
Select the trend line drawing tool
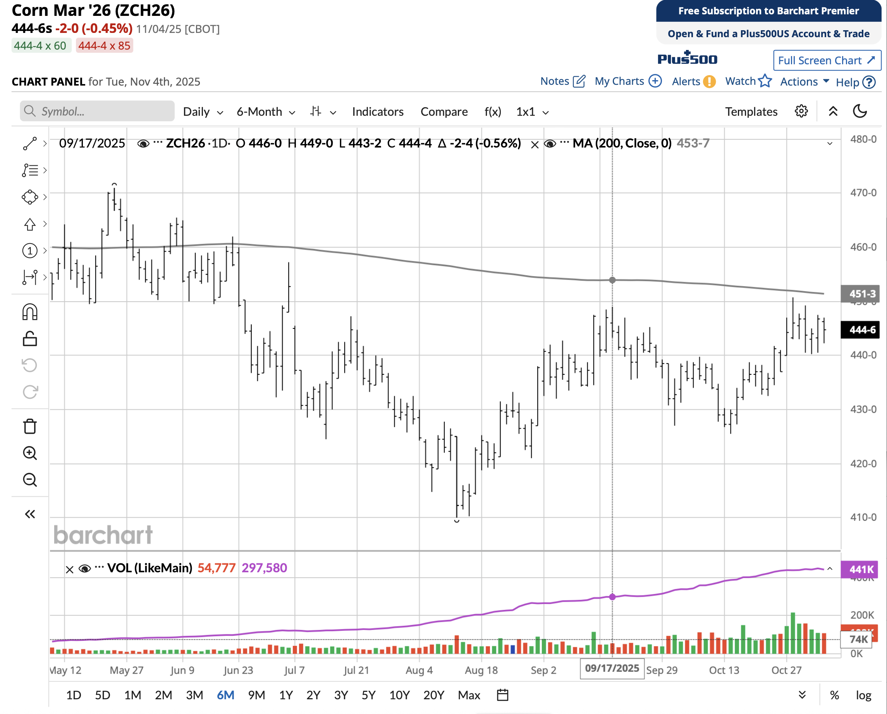(x=29, y=144)
